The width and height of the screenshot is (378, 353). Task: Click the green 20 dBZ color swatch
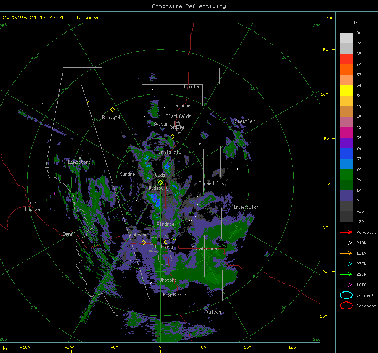[346, 175]
